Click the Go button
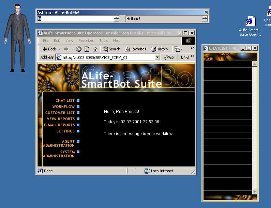The image size is (271, 208). [169, 57]
